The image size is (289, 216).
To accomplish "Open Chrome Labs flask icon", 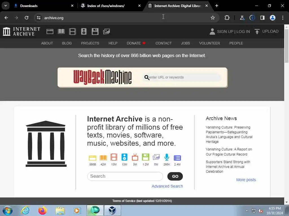I will click(242, 18).
